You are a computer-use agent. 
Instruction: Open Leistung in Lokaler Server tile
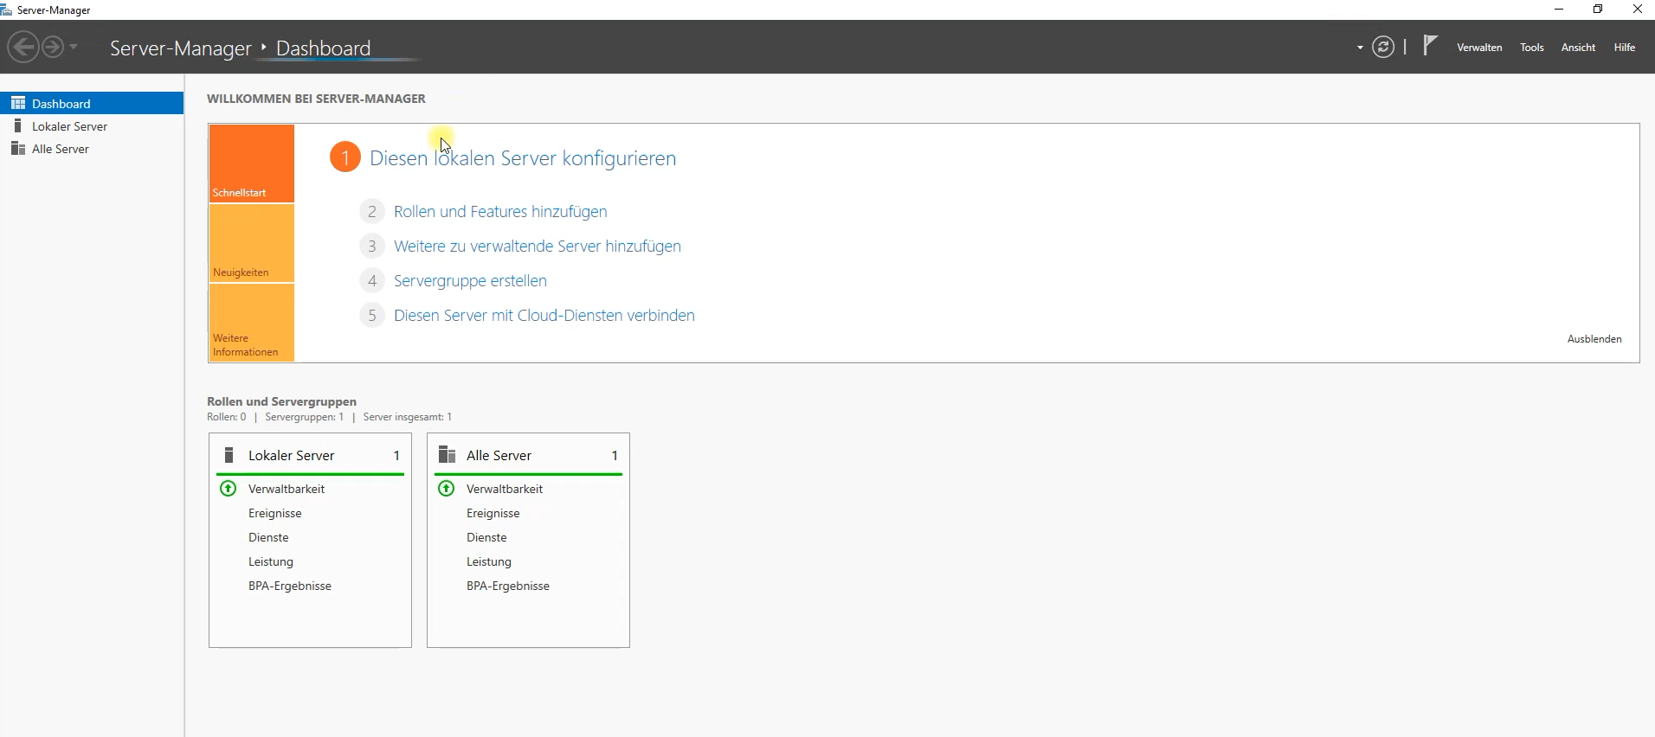[x=271, y=561]
